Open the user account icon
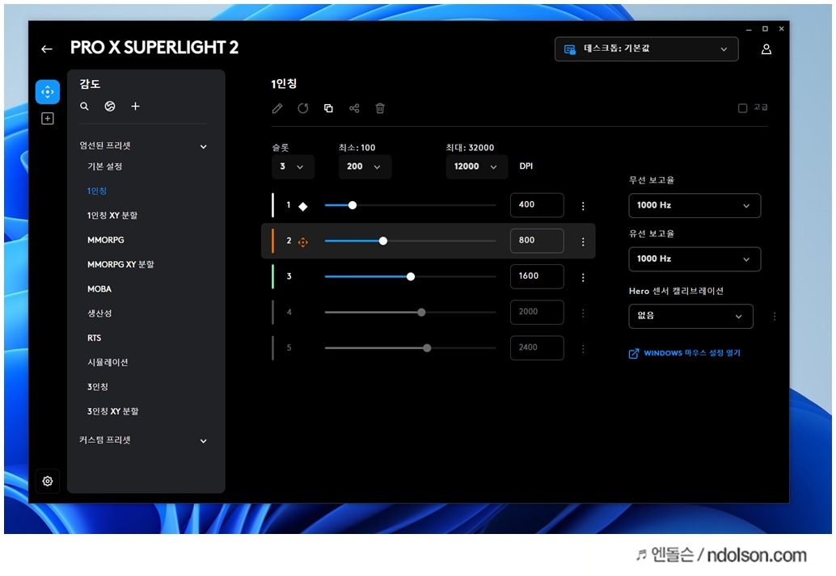The image size is (836, 576). point(766,49)
